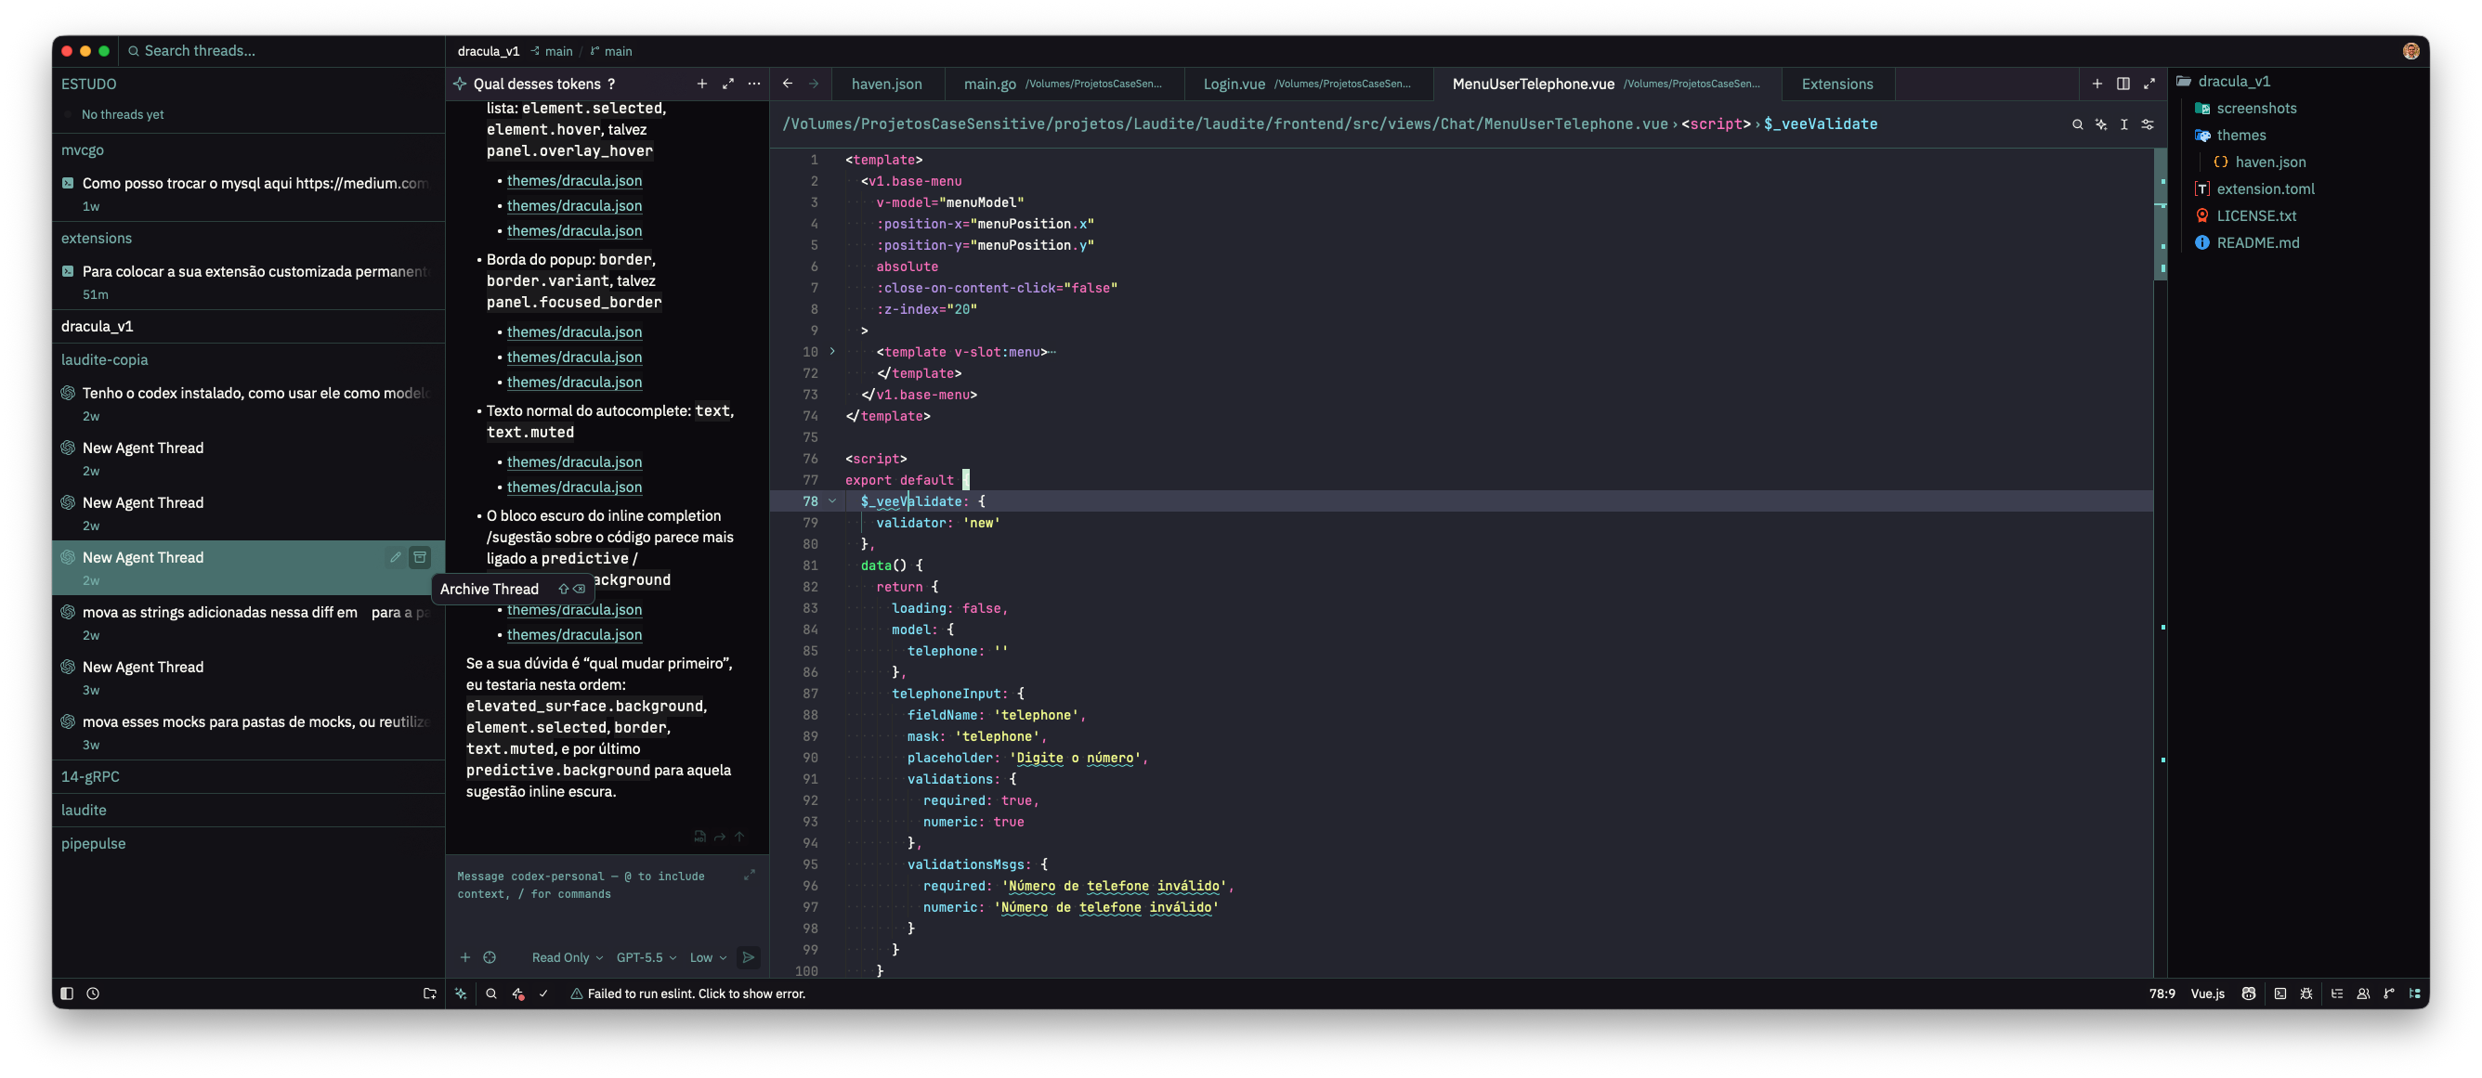Open buffer search magnifier in editor toolbar

[x=2077, y=124]
